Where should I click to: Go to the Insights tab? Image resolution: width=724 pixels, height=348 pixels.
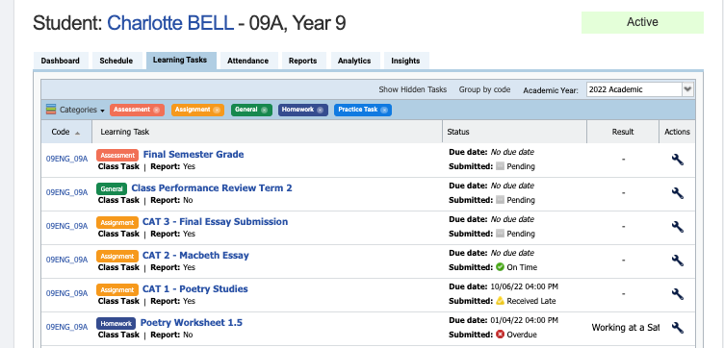[x=405, y=61]
